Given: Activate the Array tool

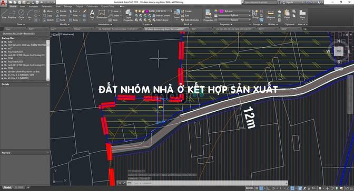Looking at the screenshot, I should tap(74, 20).
